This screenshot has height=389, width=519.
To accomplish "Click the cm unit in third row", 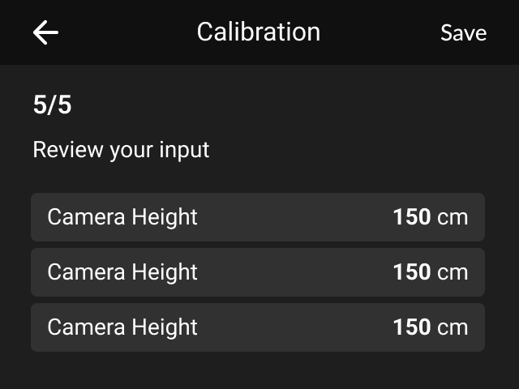I will click(453, 327).
